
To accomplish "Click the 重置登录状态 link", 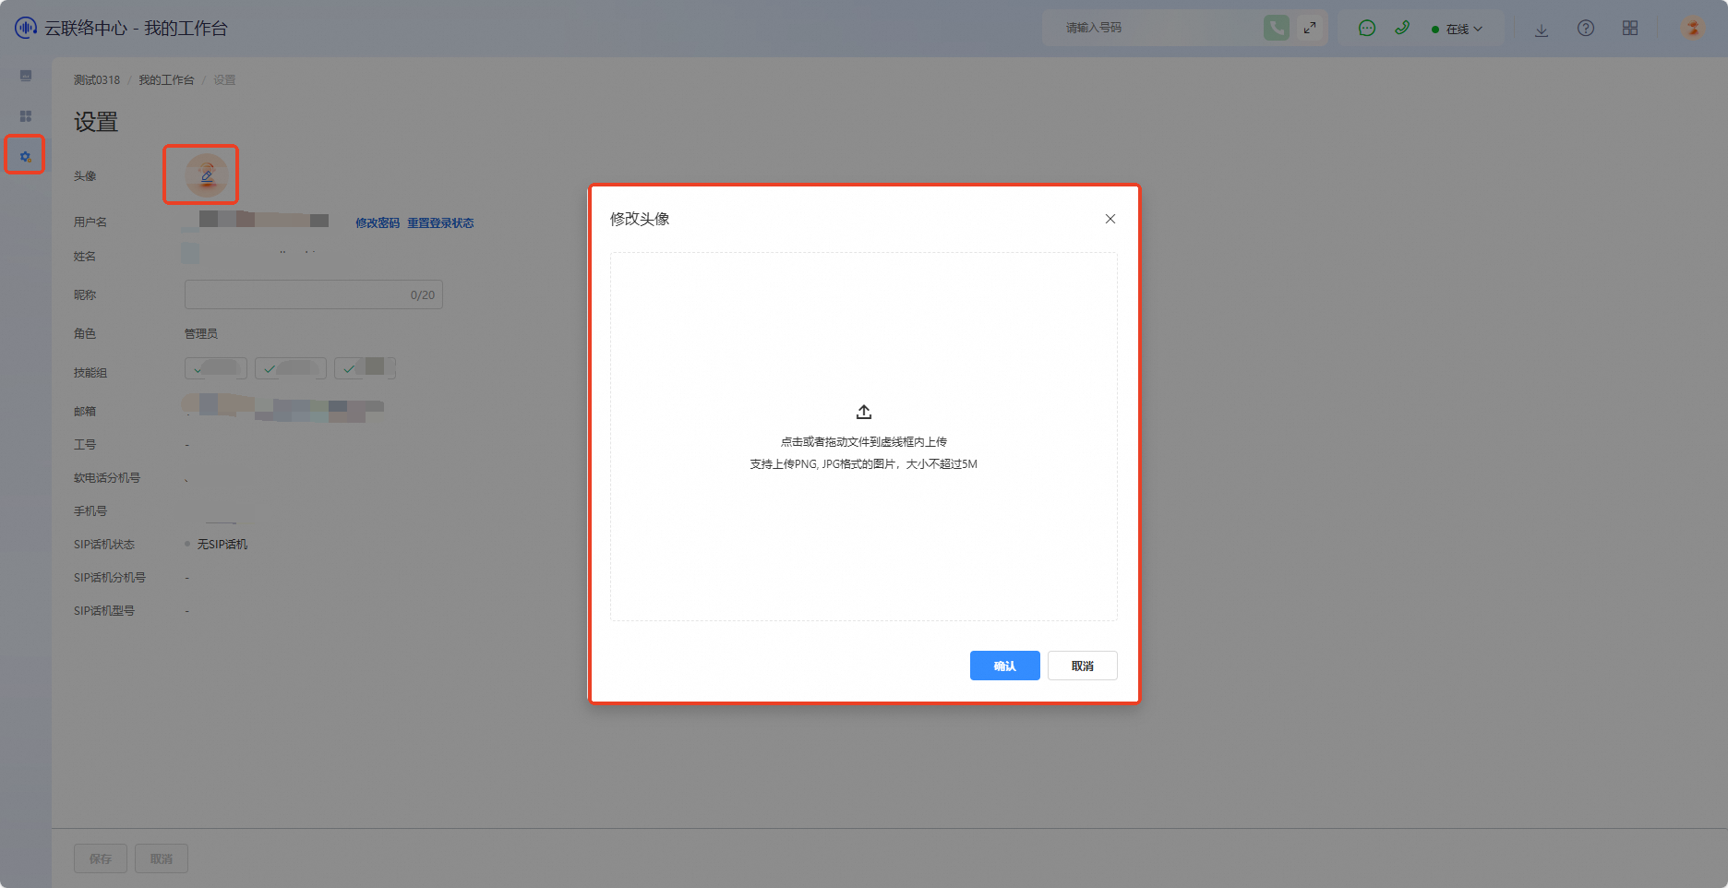I will point(440,223).
